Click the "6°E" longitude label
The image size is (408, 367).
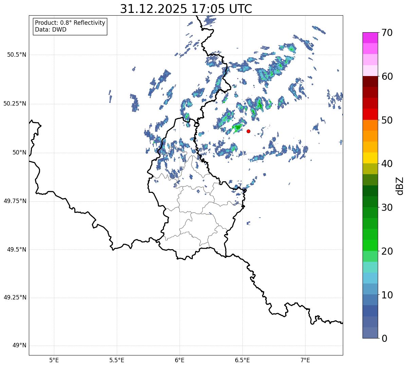(180, 360)
